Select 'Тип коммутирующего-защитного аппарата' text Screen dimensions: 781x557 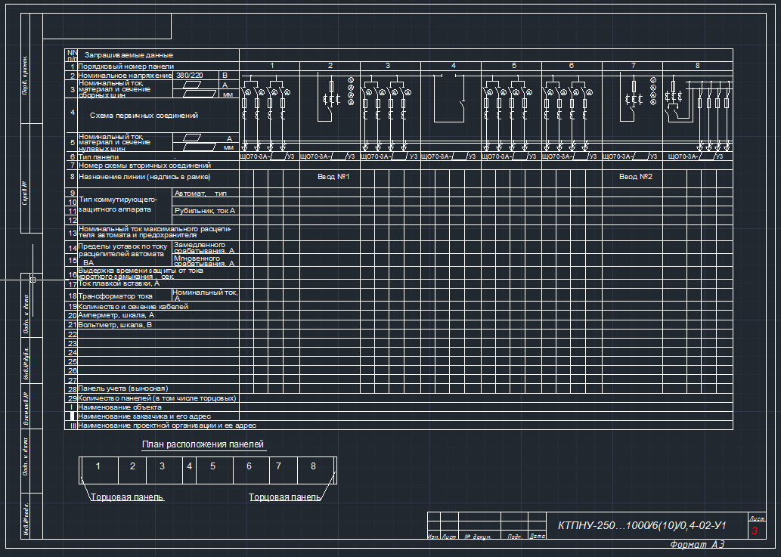click(118, 205)
